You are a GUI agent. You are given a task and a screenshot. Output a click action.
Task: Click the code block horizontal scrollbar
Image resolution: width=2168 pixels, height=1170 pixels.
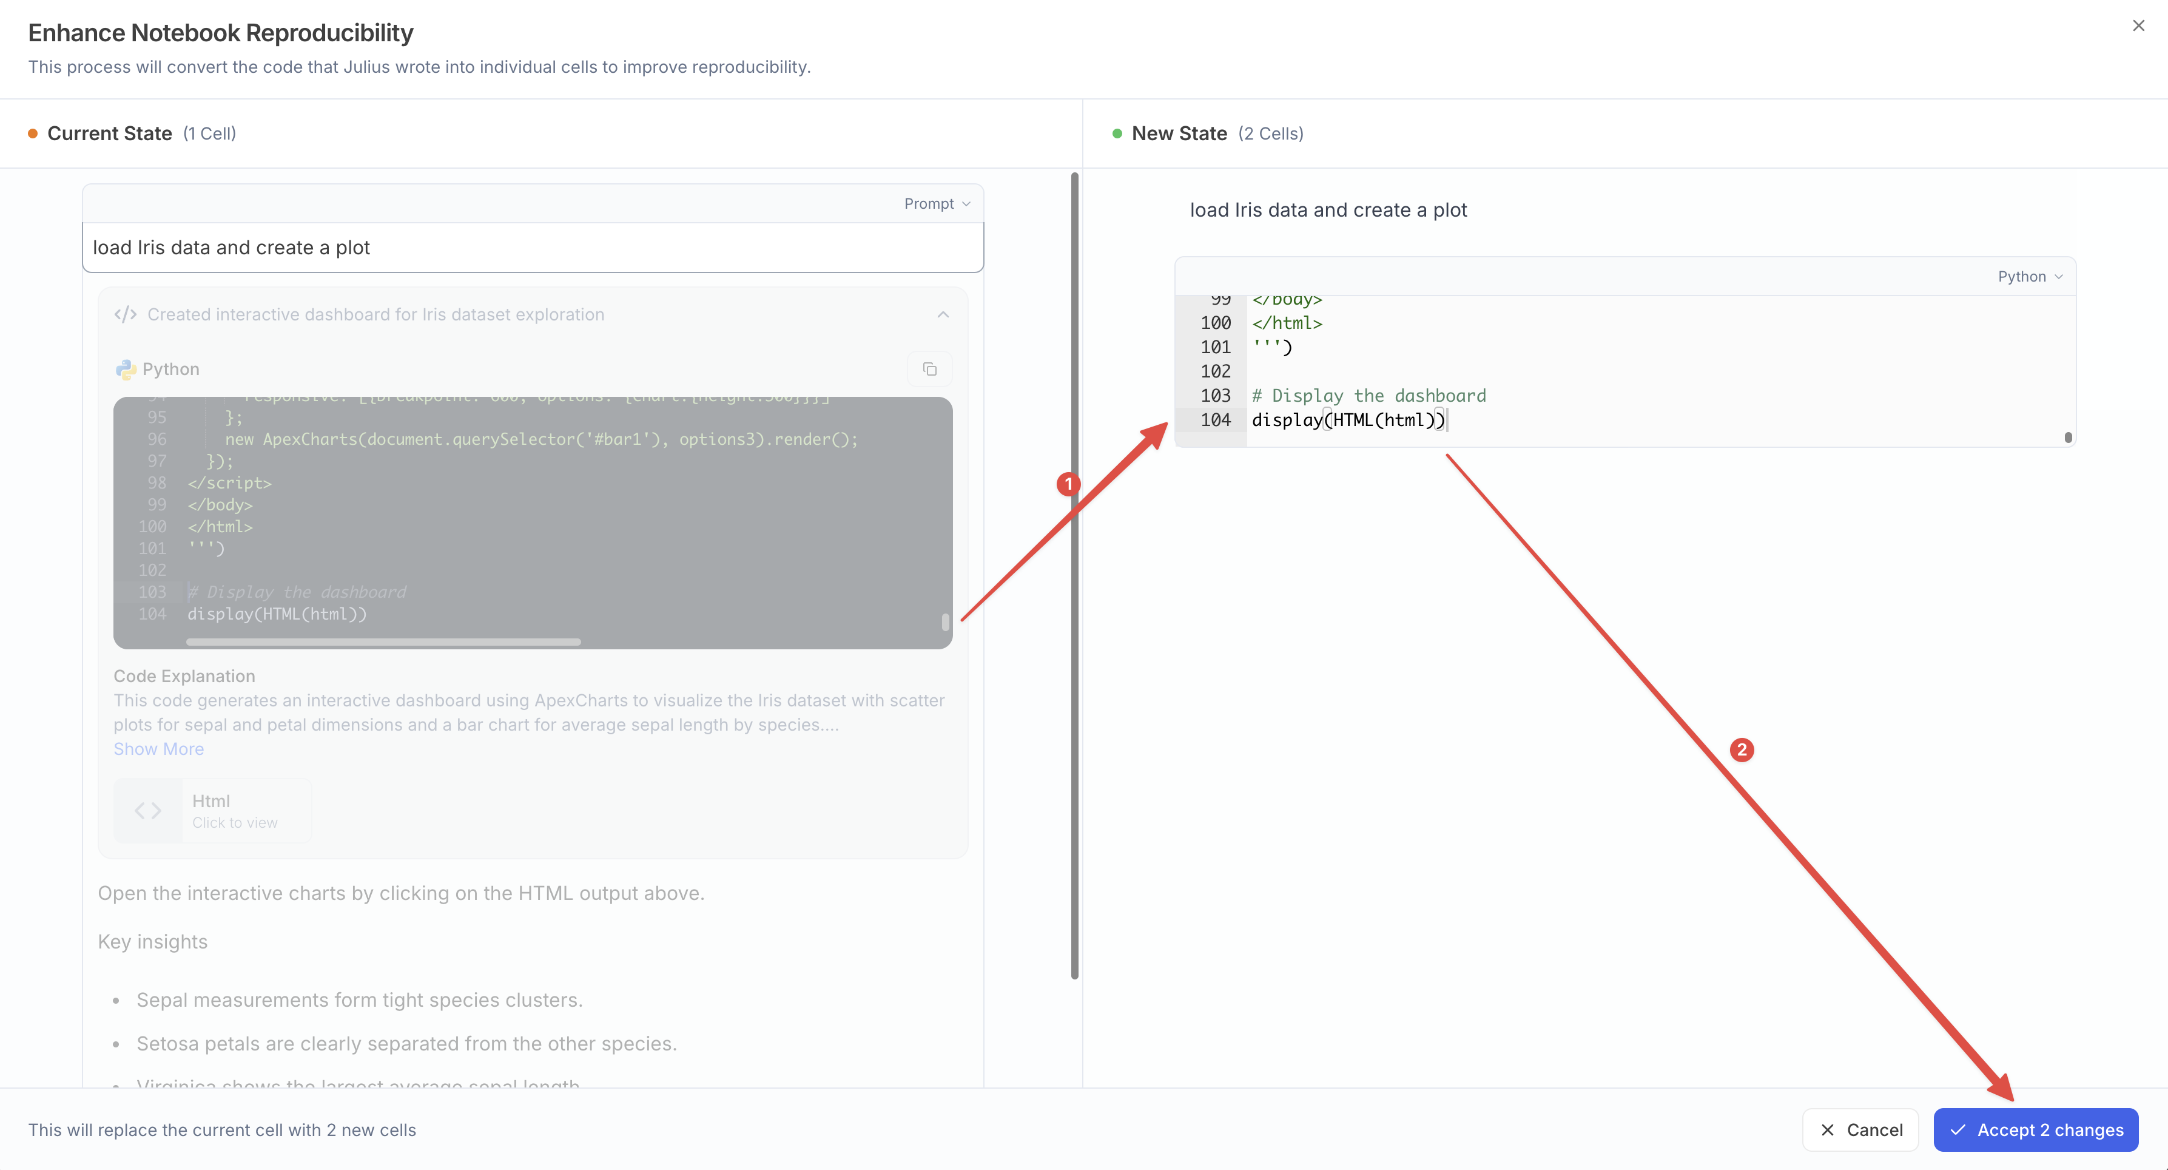click(383, 641)
